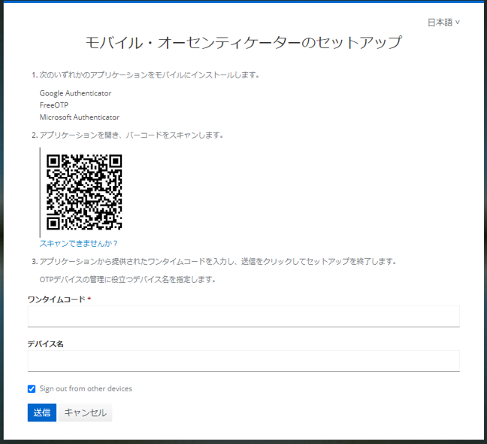Click the スキャンできませんか？ link
Screen dimensions: 487x444
tap(79, 243)
